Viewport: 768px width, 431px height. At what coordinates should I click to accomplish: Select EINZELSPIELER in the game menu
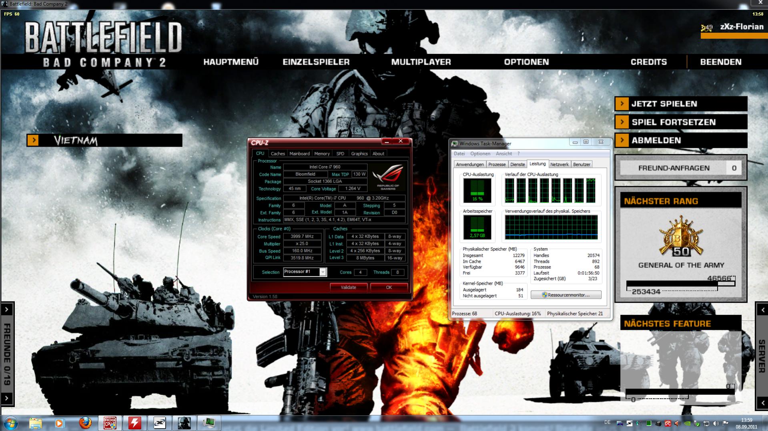[x=316, y=62]
